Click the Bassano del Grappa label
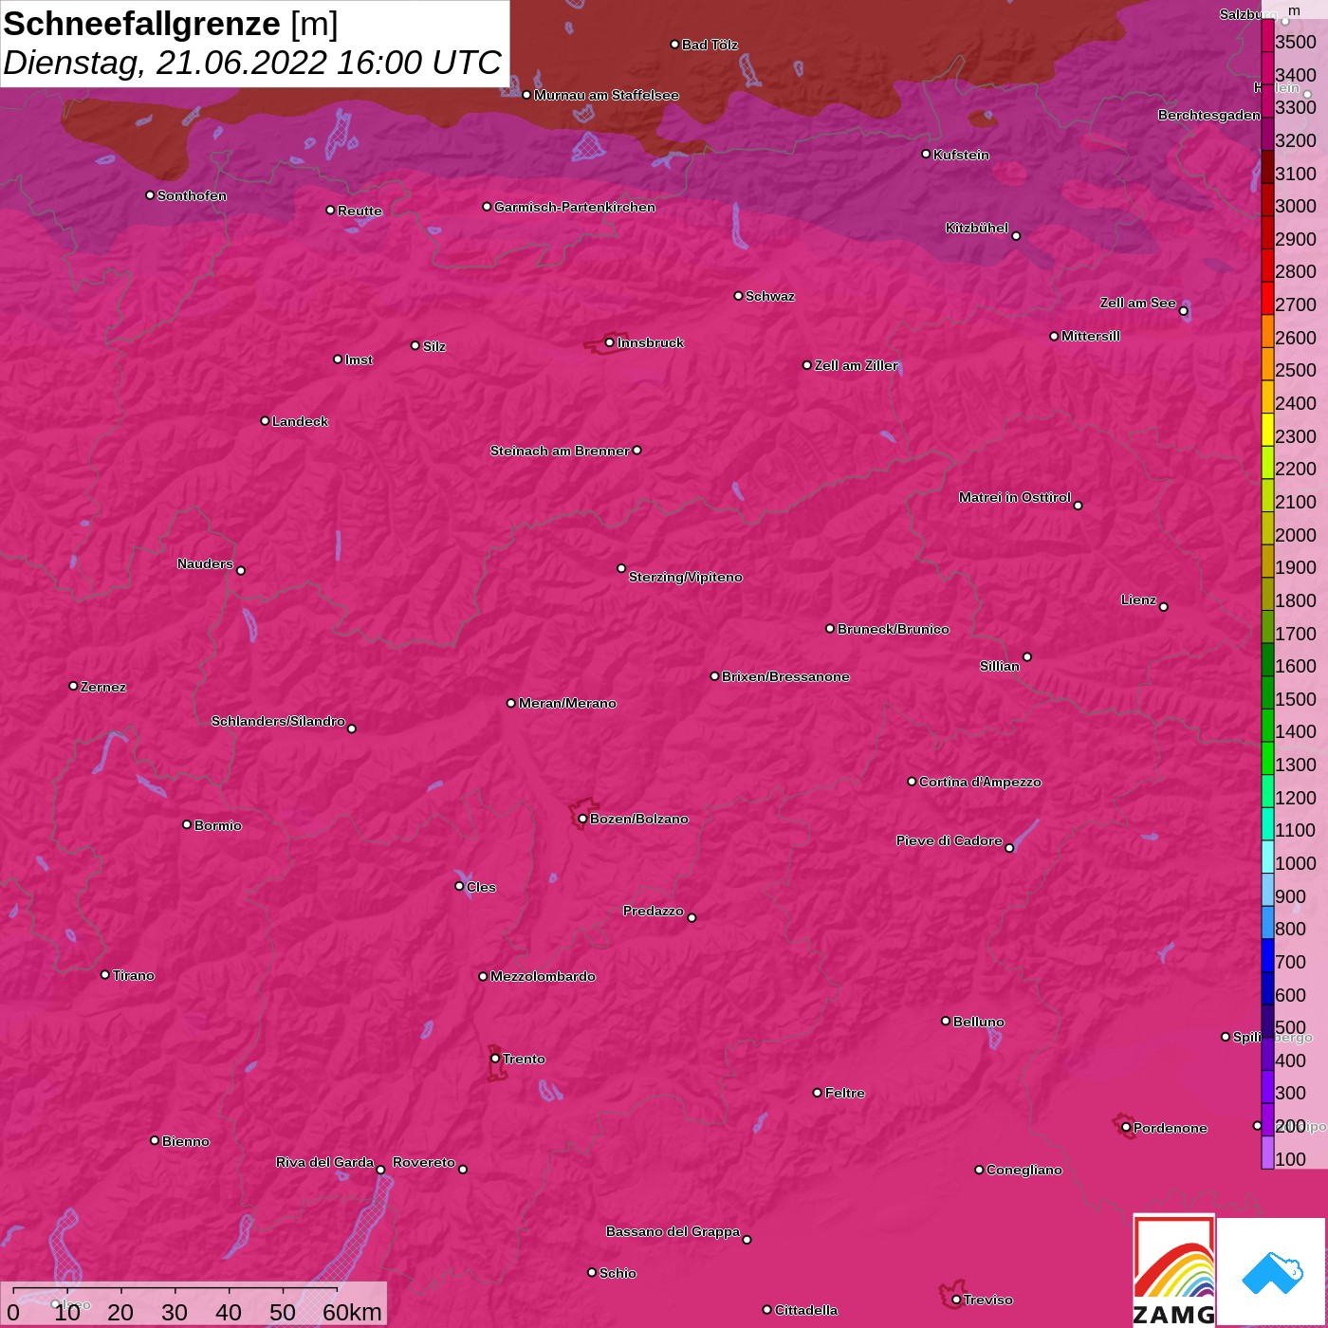Viewport: 1328px width, 1328px height. point(673,1231)
